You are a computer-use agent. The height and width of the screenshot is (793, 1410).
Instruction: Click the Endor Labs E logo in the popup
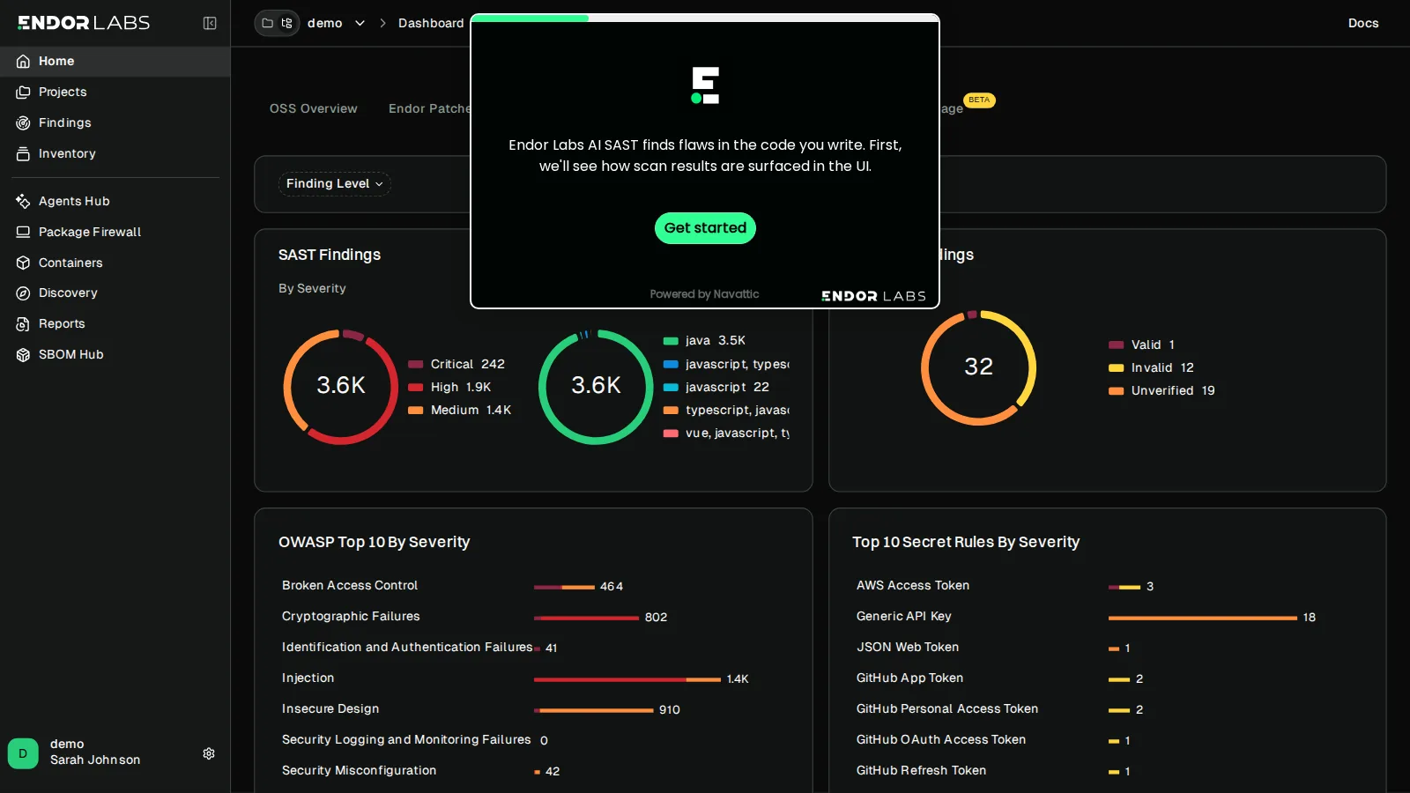pos(705,85)
